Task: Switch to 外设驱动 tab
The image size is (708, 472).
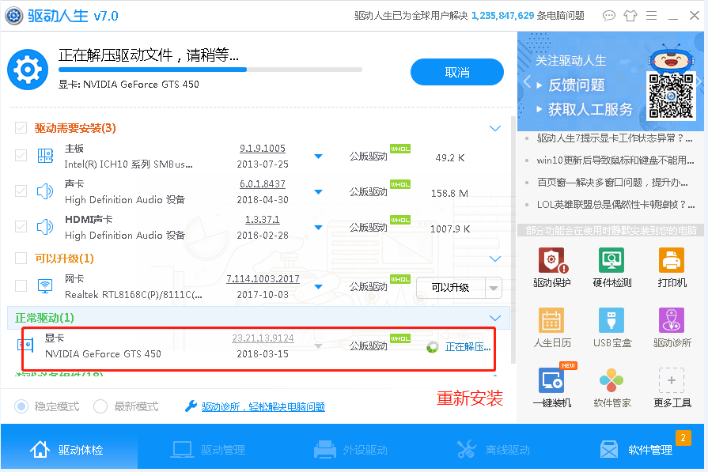Action: point(351,449)
